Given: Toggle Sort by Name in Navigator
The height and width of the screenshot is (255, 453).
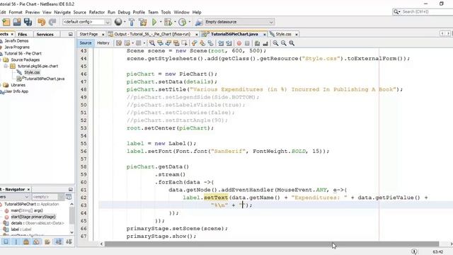Looking at the screenshot, I should point(58,242).
